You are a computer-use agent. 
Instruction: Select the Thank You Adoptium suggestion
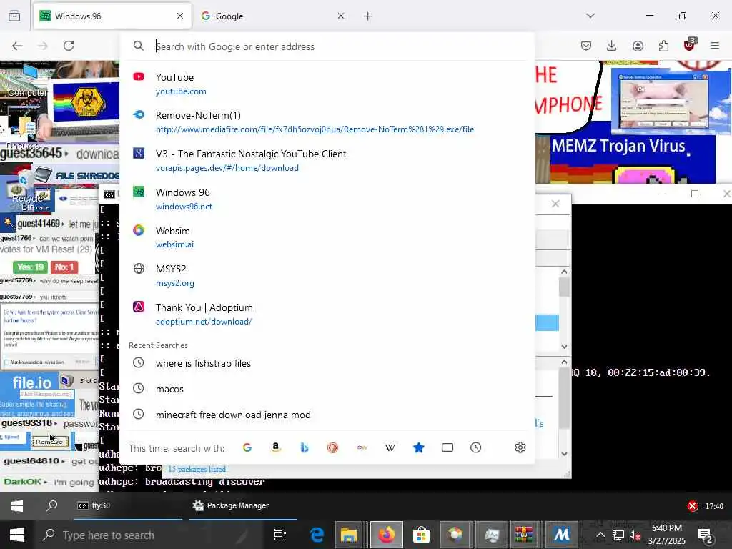327,315
